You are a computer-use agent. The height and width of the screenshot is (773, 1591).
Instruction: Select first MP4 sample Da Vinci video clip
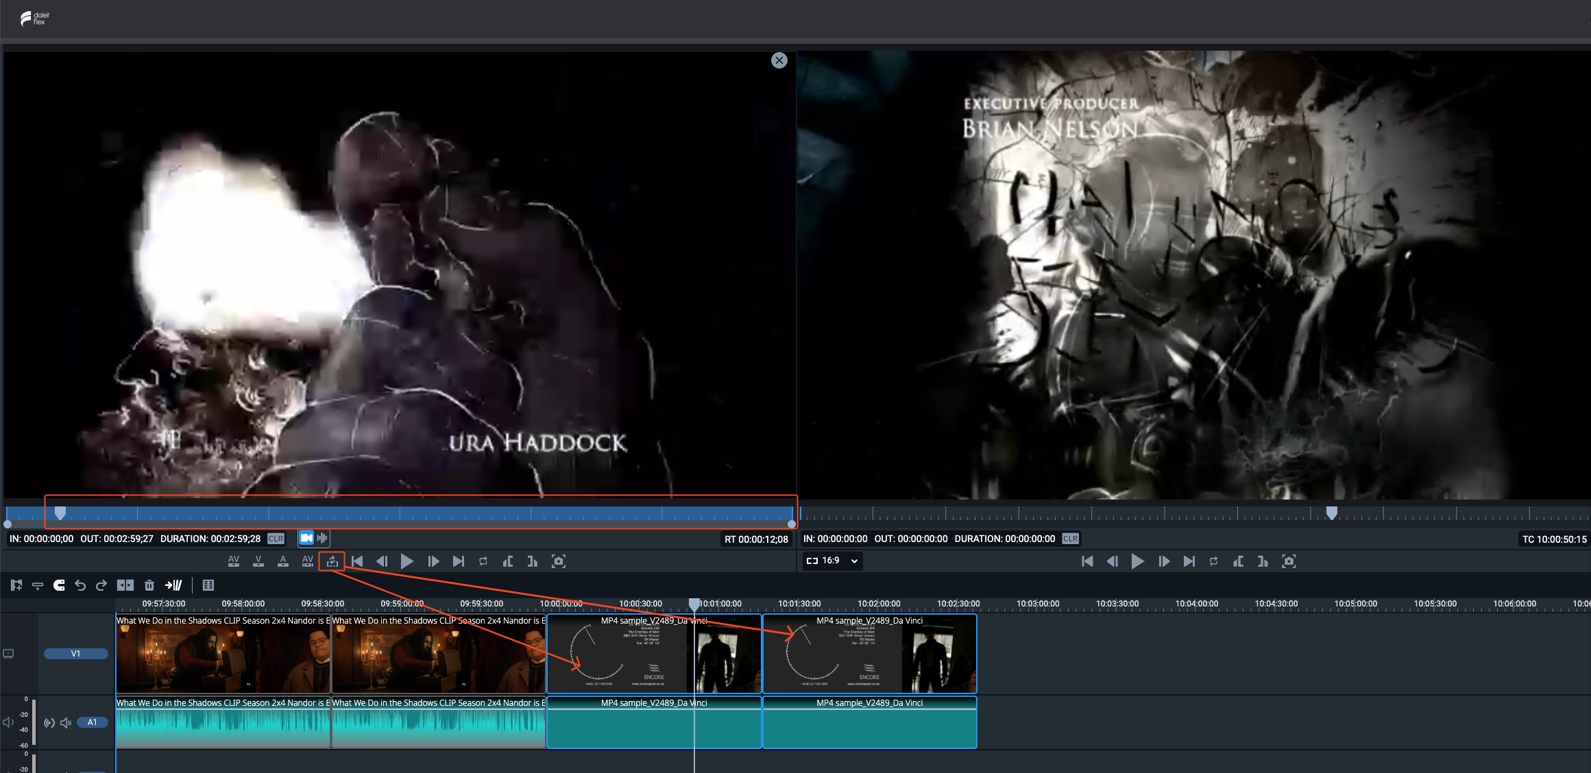[x=654, y=654]
